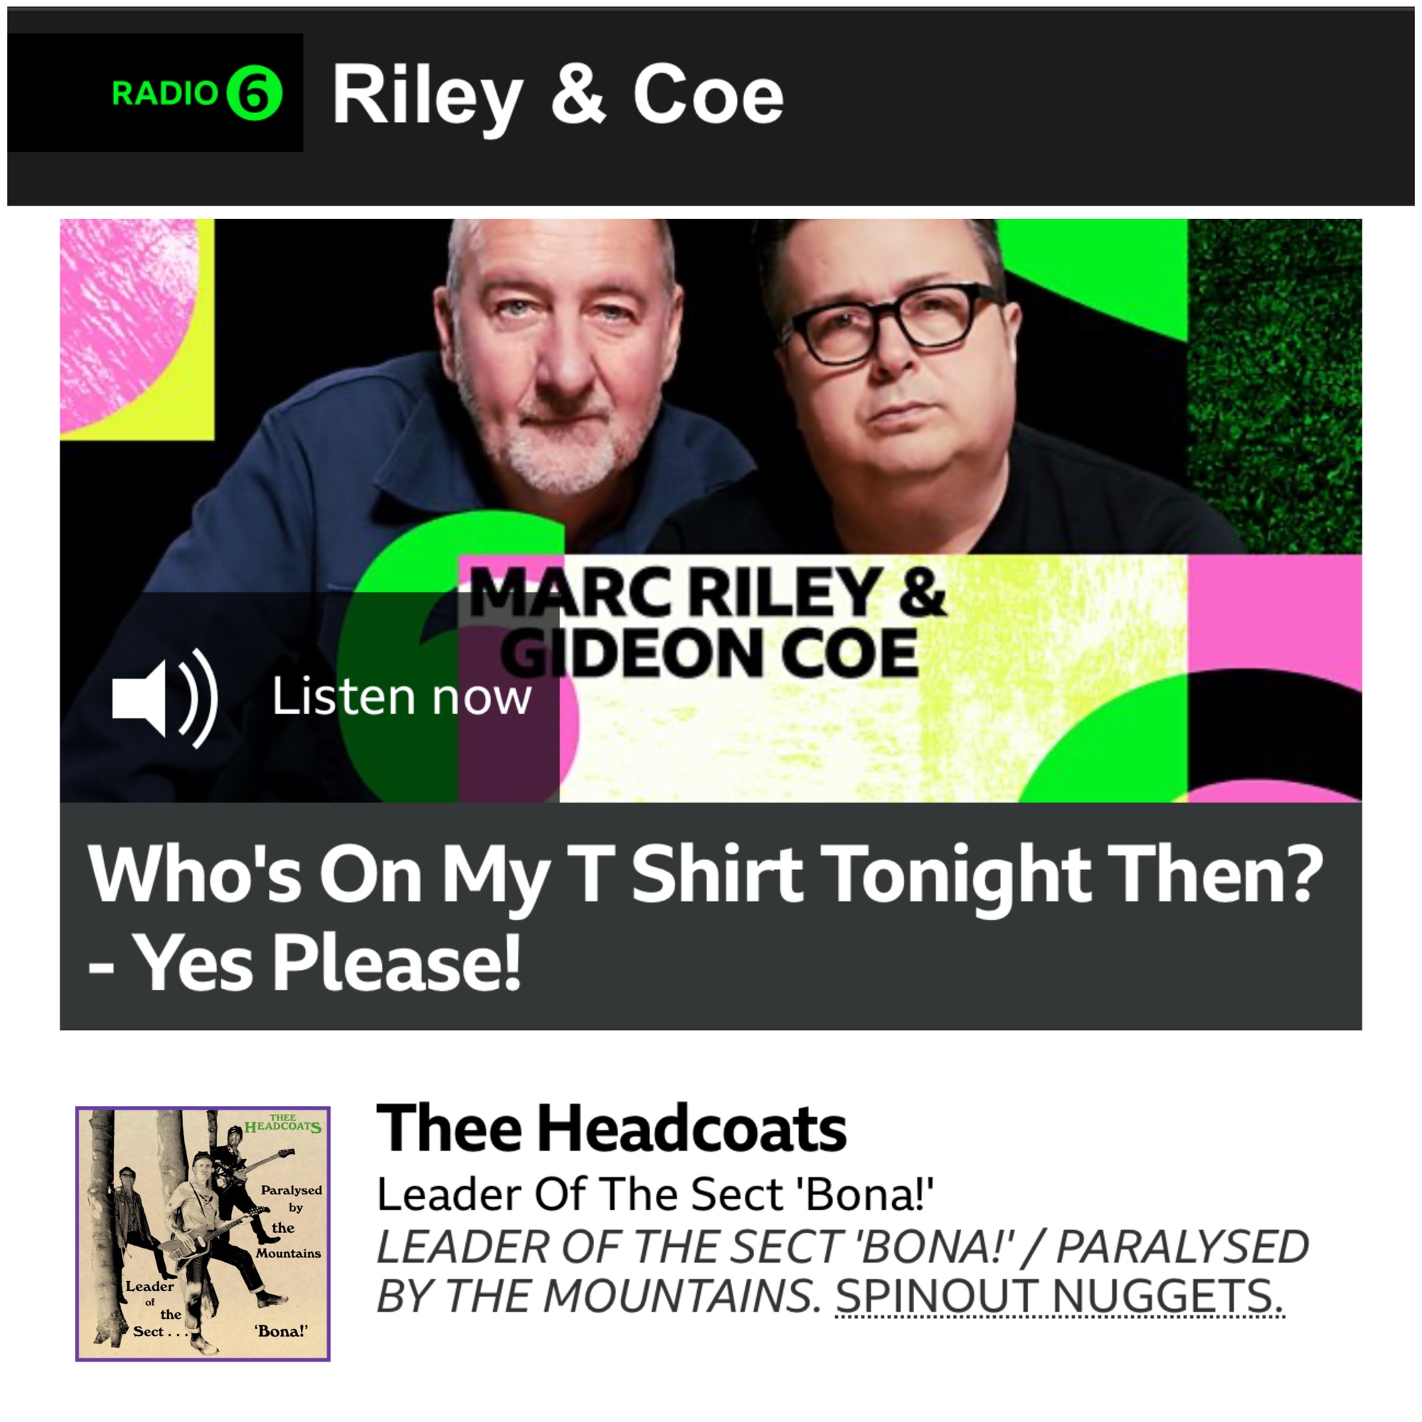Click the green circled 6 in logo
This screenshot has height=1422, width=1422.
coord(255,92)
